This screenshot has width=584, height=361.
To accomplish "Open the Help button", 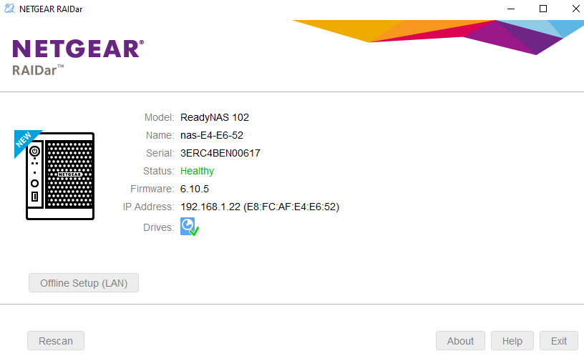I will [x=512, y=341].
